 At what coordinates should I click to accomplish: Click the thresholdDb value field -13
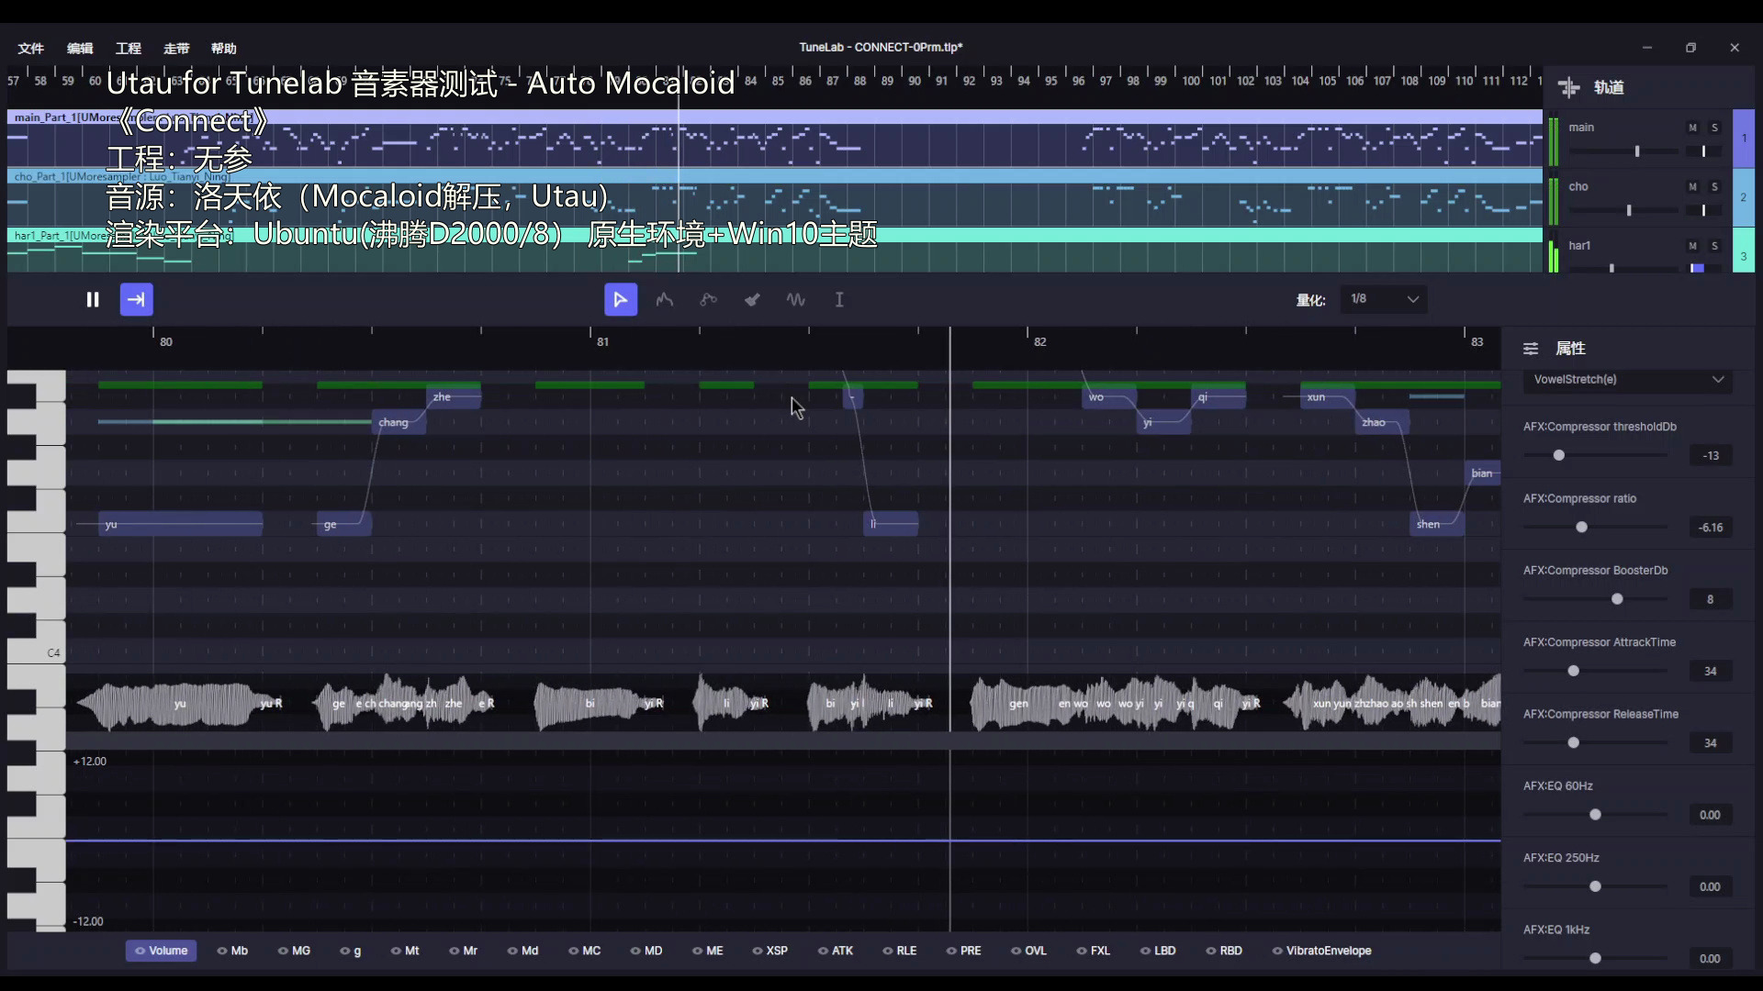pyautogui.click(x=1710, y=455)
